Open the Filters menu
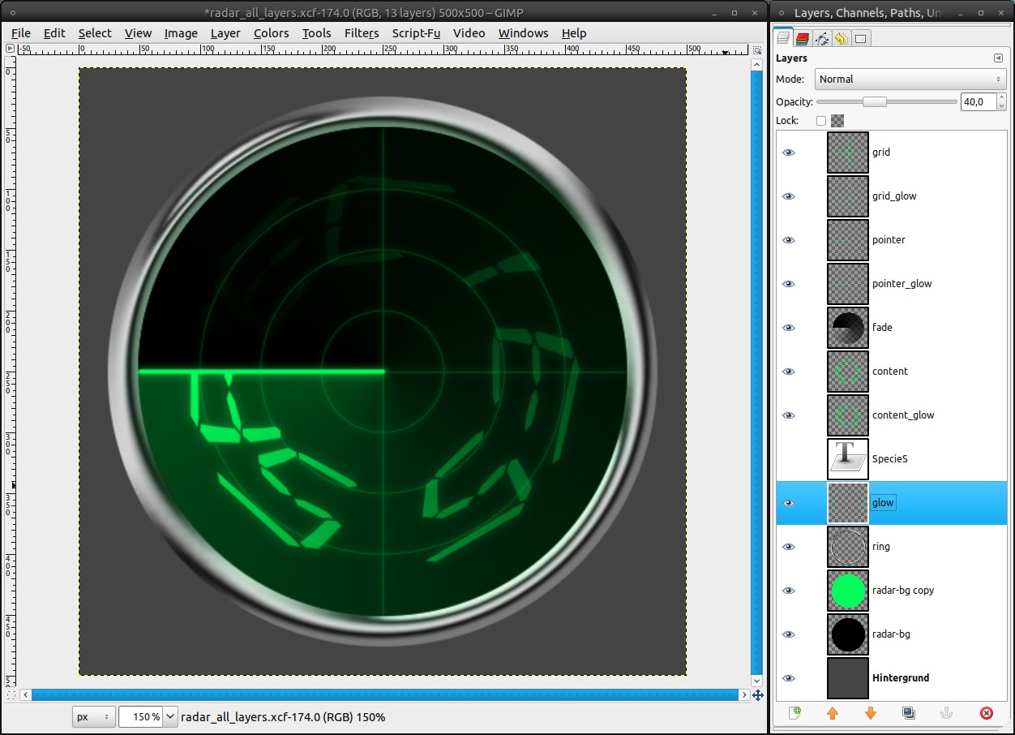The image size is (1015, 735). point(361,33)
